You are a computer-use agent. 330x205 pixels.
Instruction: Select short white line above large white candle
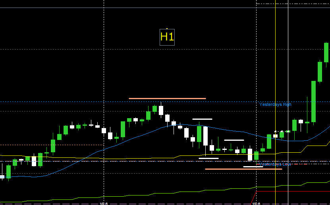pyautogui.click(x=202, y=119)
